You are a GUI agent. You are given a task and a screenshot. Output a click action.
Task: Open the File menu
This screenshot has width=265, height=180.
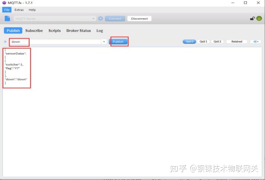[x=7, y=10]
